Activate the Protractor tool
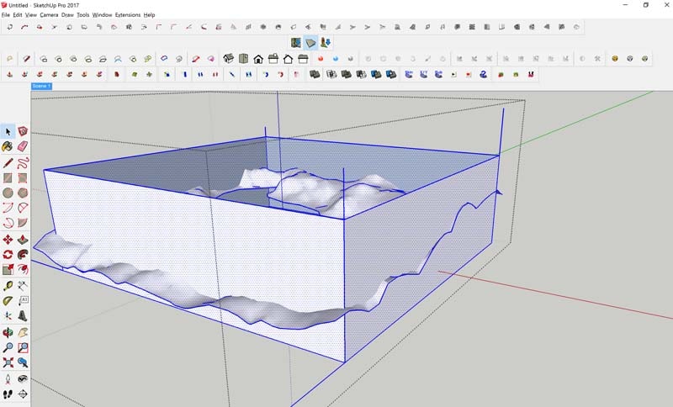 coord(8,301)
